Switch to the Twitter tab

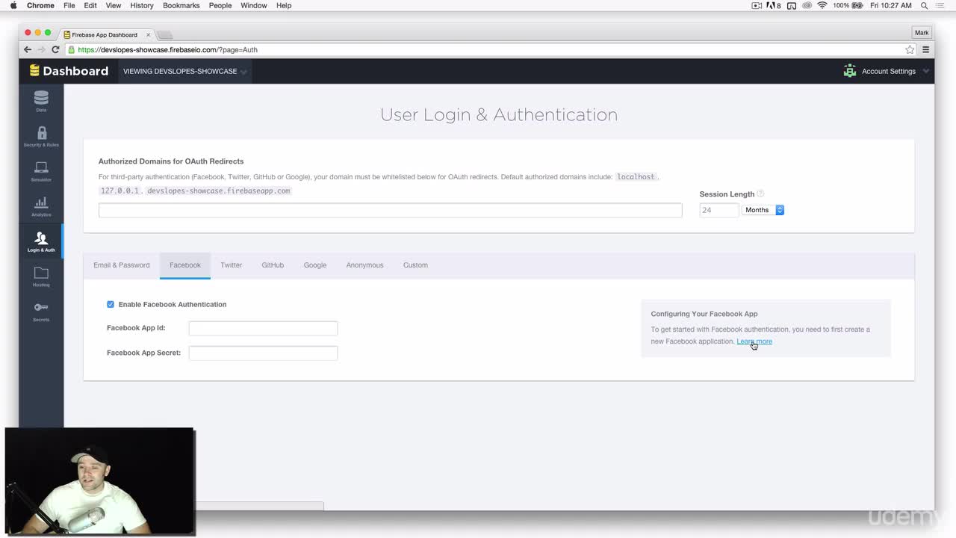[x=232, y=265]
